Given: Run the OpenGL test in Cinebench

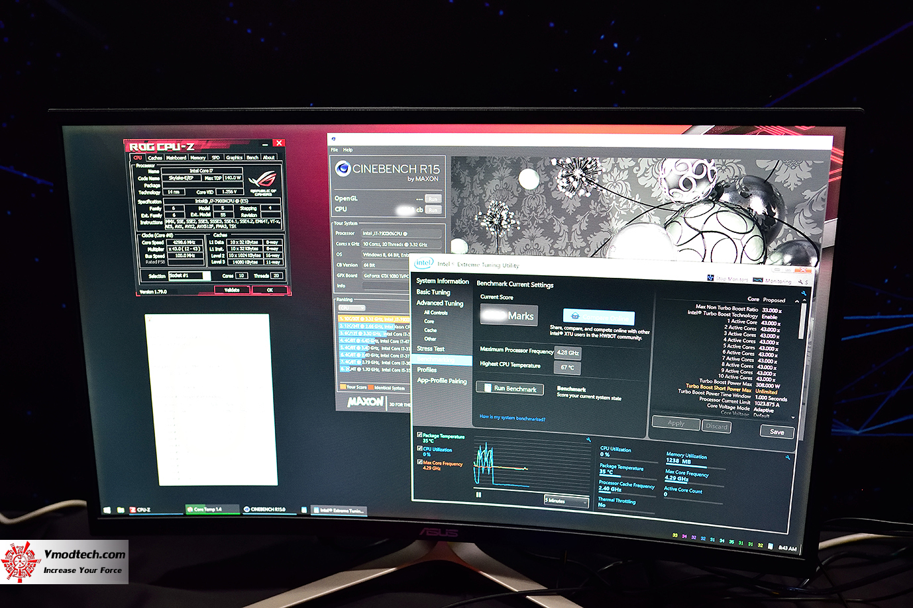Looking at the screenshot, I should pyautogui.click(x=433, y=198).
